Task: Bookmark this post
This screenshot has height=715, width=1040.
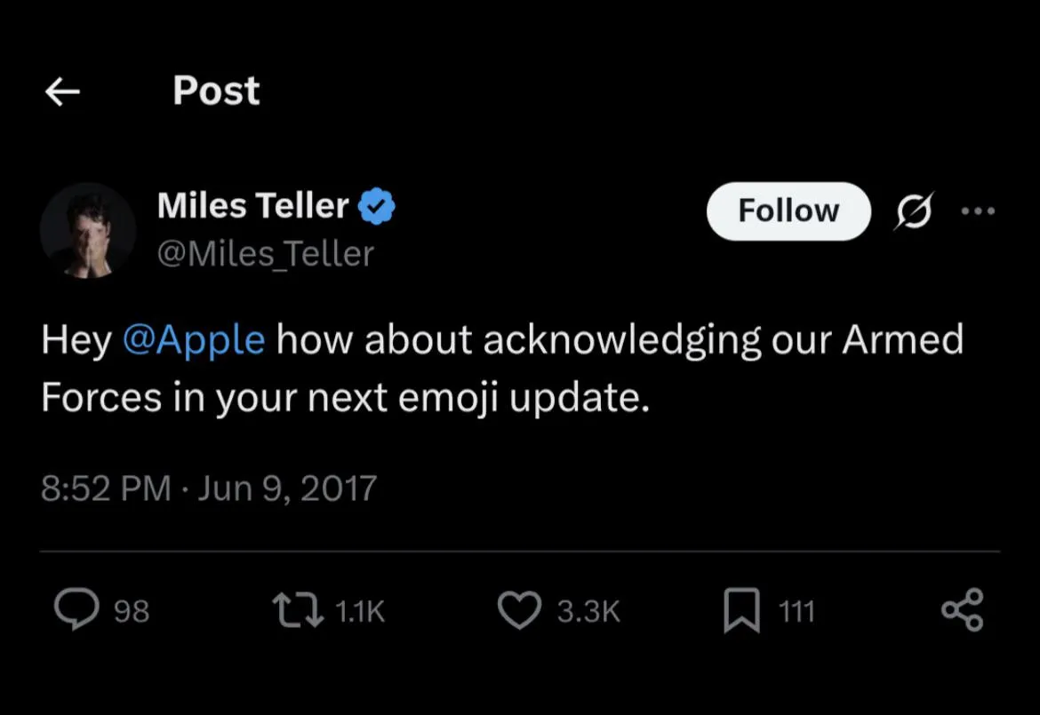Action: pyautogui.click(x=741, y=611)
